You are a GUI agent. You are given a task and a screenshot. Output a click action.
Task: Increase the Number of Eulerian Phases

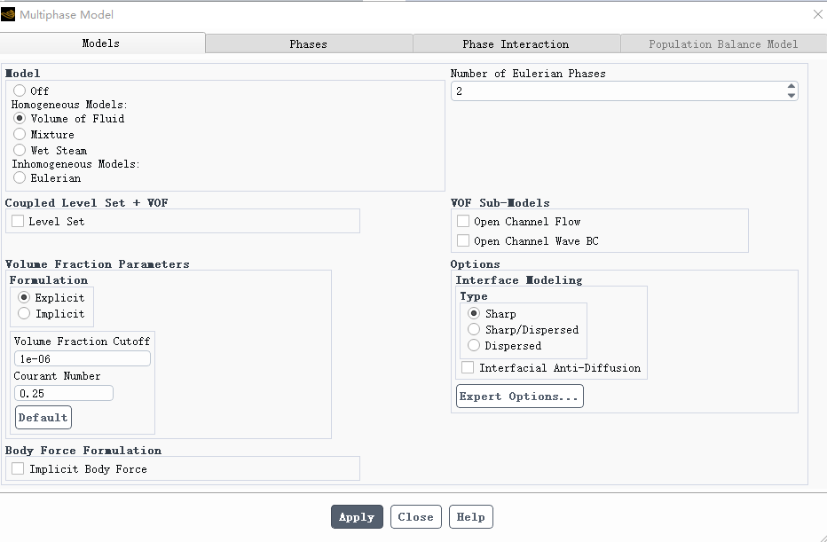click(x=791, y=87)
